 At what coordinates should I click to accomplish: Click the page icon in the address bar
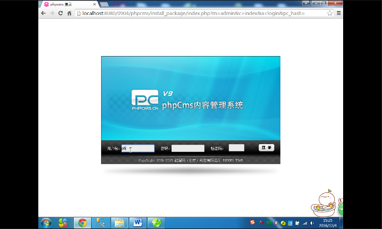[x=79, y=13]
